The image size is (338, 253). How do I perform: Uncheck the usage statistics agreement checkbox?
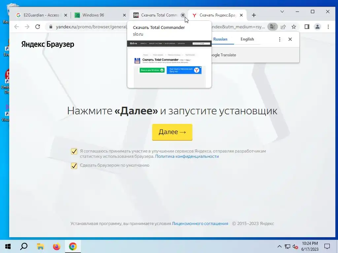(74, 151)
